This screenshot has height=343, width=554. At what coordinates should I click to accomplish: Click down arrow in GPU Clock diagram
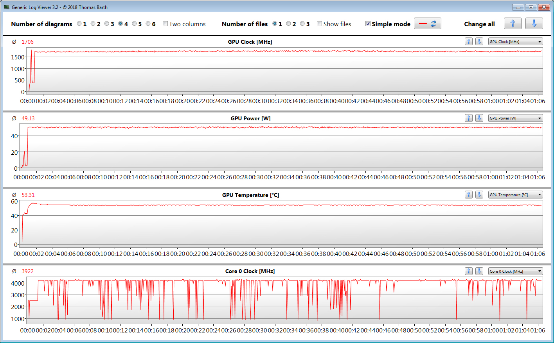479,42
